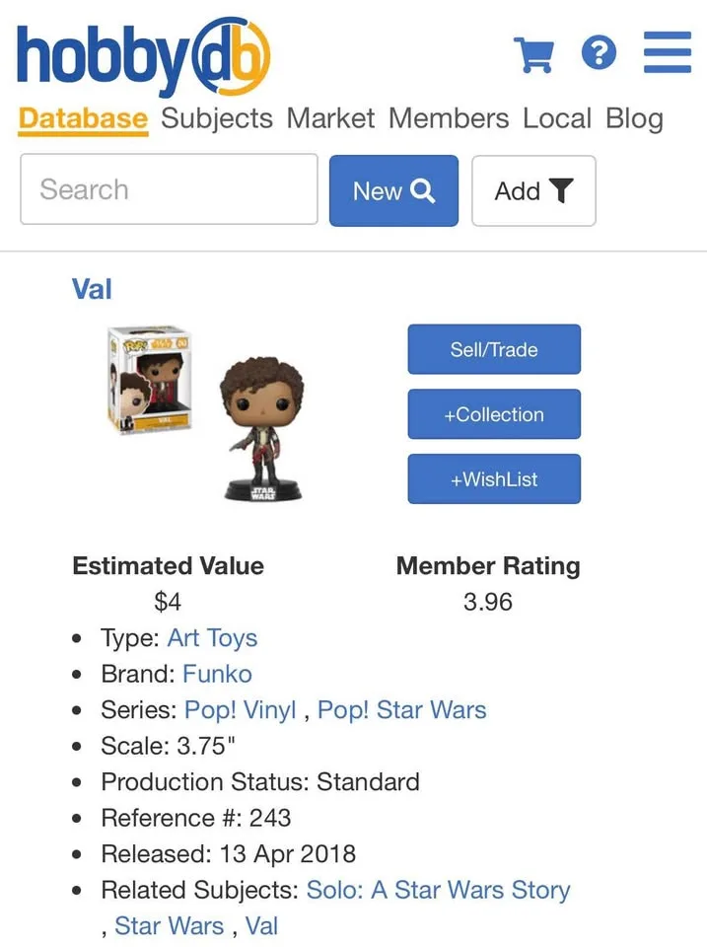Add the Val figure to Collection
The image size is (707, 947).
tap(494, 414)
